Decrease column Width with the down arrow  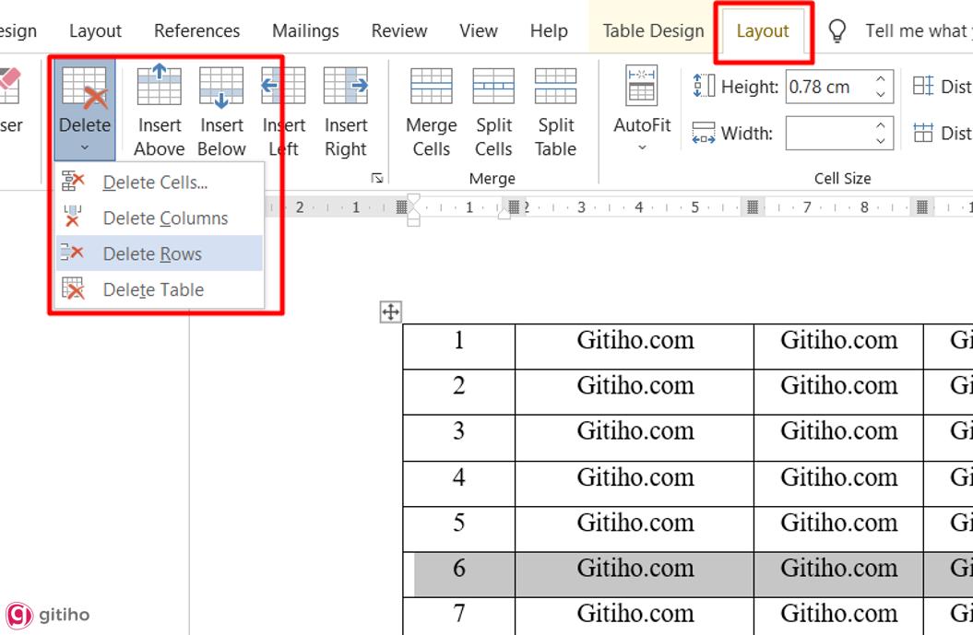[881, 141]
